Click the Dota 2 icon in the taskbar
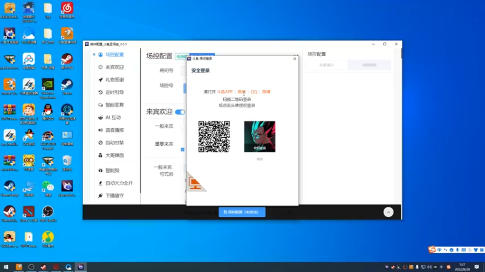The image size is (485, 272). (x=56, y=267)
